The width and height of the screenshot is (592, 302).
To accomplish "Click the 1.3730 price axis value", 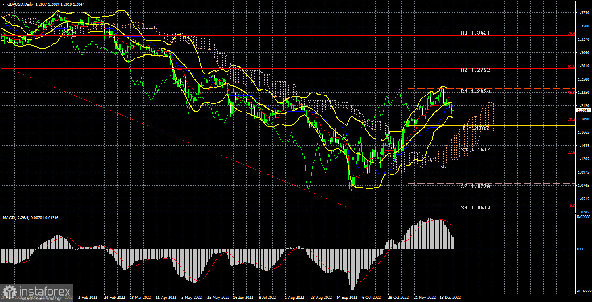I will 584,13.
